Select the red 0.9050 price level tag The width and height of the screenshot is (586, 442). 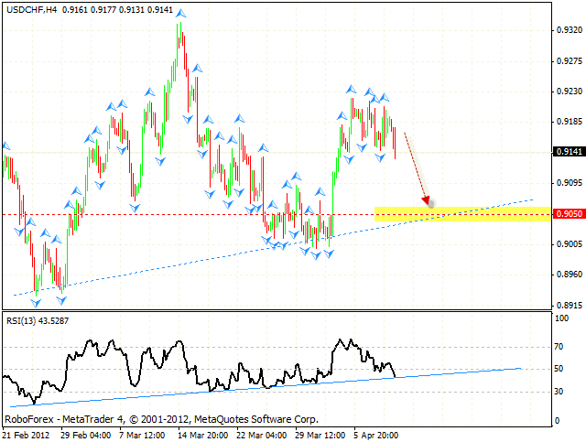point(567,214)
